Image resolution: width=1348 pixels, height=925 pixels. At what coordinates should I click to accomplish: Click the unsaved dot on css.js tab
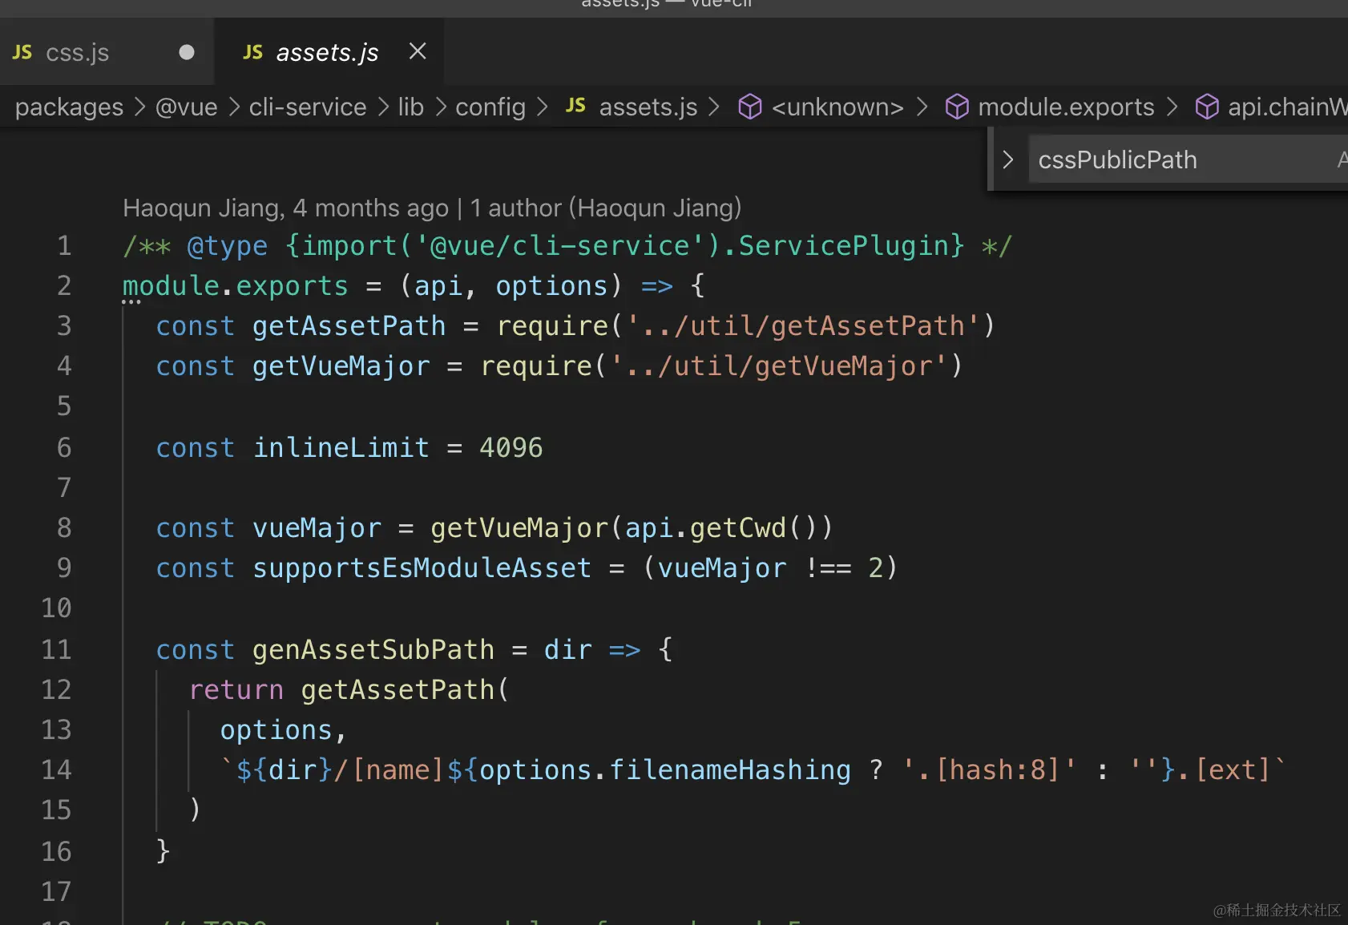pyautogui.click(x=187, y=52)
